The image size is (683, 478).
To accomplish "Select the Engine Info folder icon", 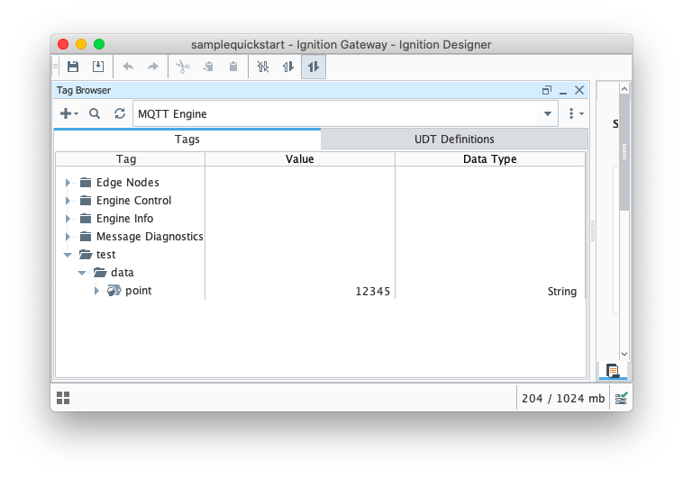I will click(86, 218).
